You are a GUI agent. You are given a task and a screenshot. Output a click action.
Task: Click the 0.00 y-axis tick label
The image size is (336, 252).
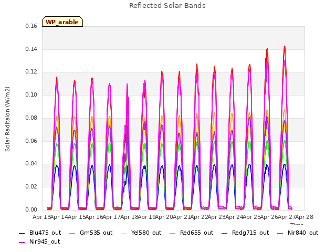(31, 209)
